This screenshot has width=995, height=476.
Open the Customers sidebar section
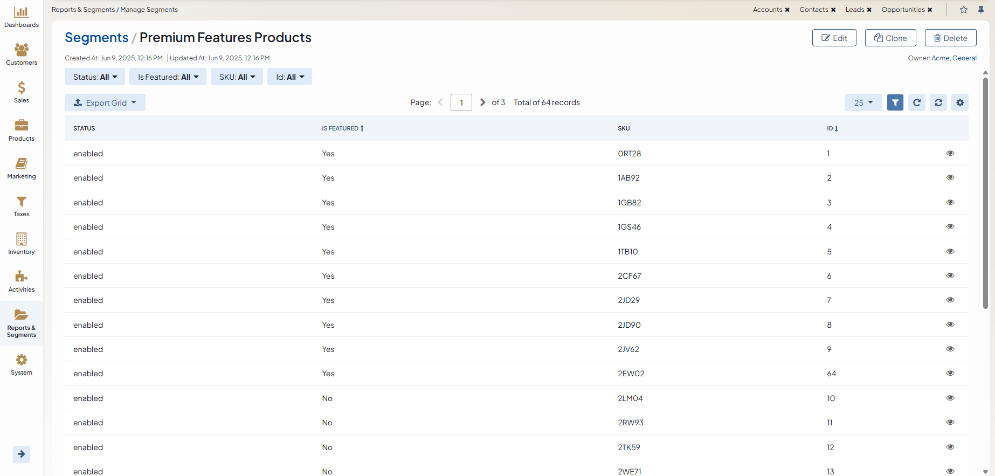coord(22,54)
